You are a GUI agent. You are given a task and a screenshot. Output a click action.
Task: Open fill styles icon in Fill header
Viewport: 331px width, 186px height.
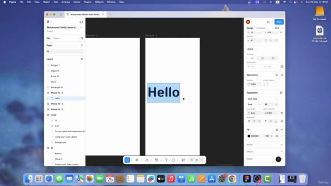[x=277, y=130]
